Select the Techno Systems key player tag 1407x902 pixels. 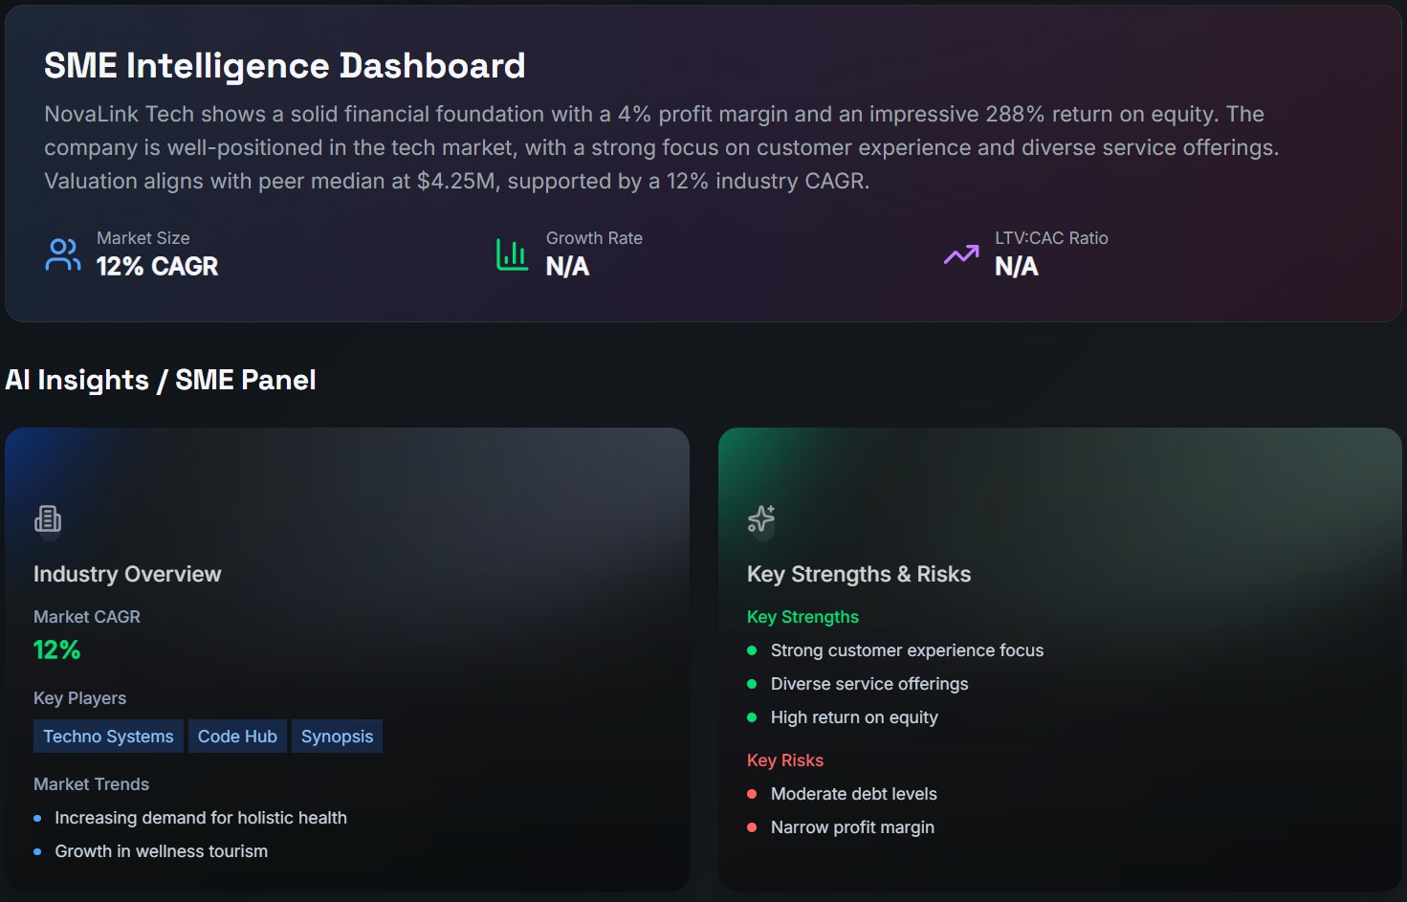click(108, 737)
